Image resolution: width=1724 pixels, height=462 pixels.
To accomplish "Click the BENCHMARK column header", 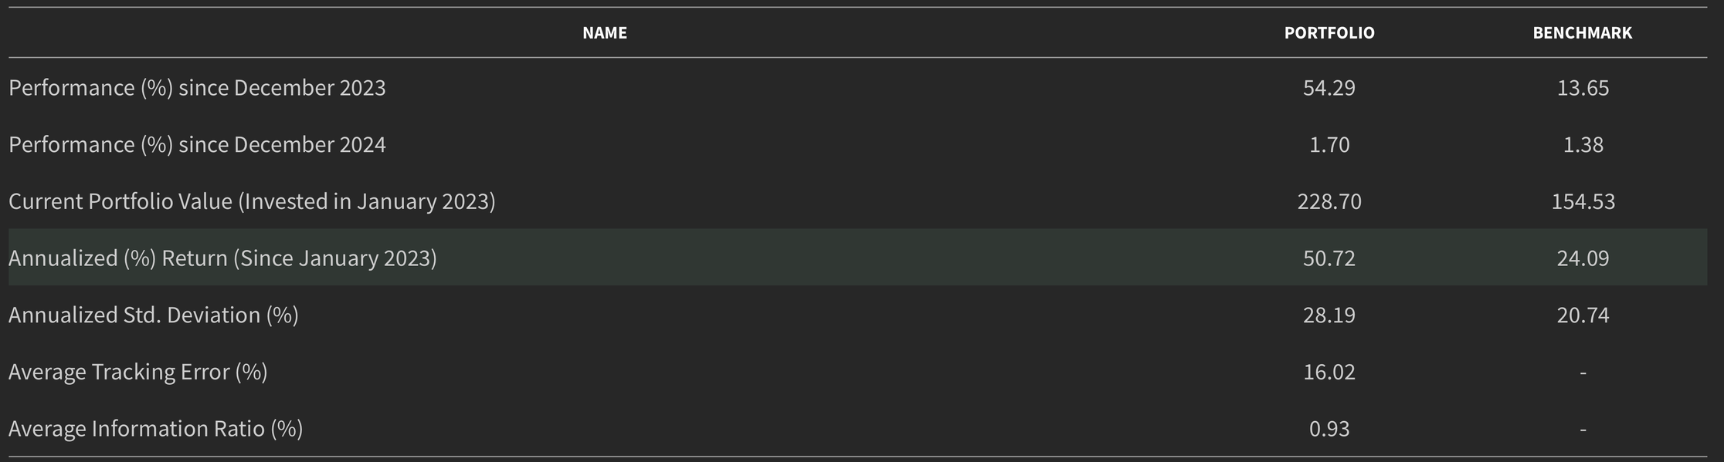I will 1582,33.
